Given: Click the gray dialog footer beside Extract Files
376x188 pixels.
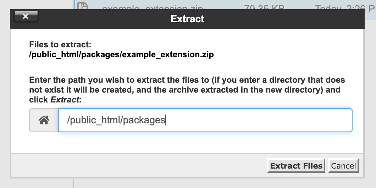Looking at the screenshot, I should click(x=139, y=165).
